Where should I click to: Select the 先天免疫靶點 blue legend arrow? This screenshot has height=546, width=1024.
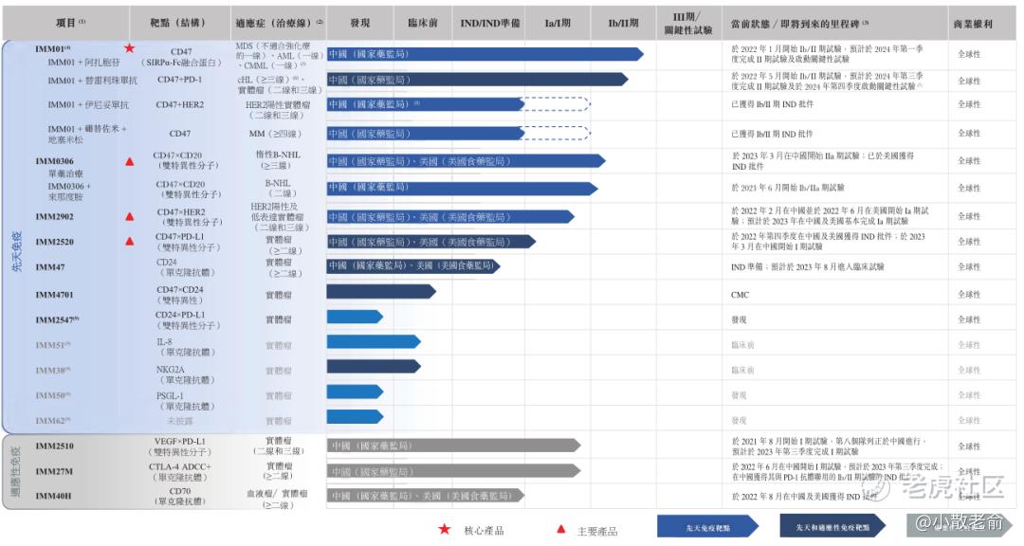pos(708,526)
